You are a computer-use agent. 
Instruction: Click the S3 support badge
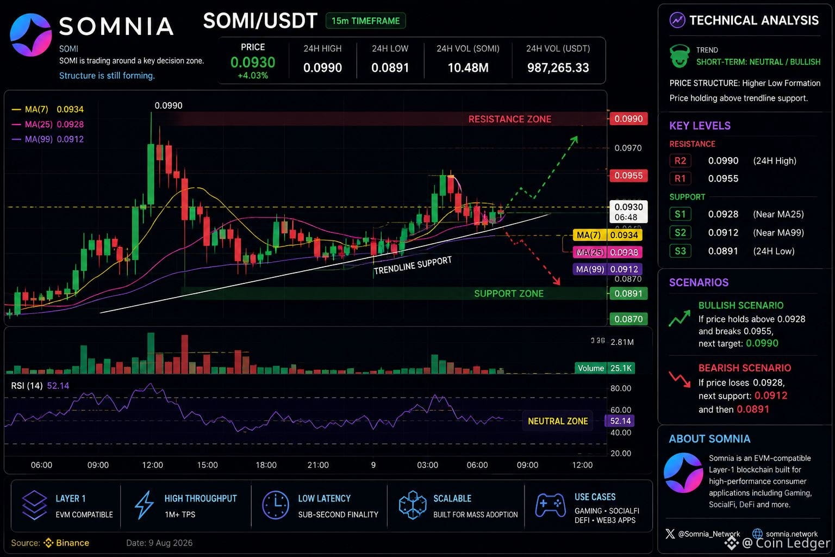coord(680,251)
